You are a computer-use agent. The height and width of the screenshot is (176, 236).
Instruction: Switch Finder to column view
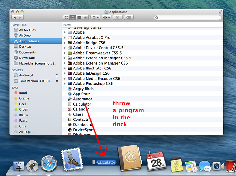79,18
